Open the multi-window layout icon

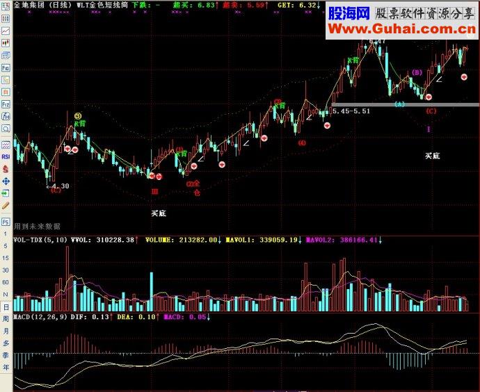6,56
